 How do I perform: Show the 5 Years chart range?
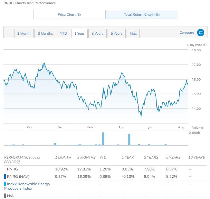click(x=117, y=33)
